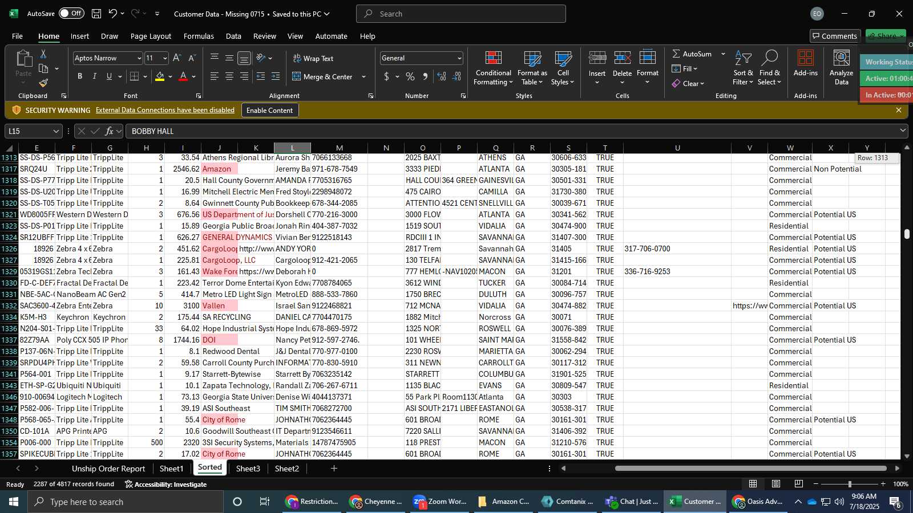Toggle Bottom Align button
This screenshot has height=513, width=913.
244,58
